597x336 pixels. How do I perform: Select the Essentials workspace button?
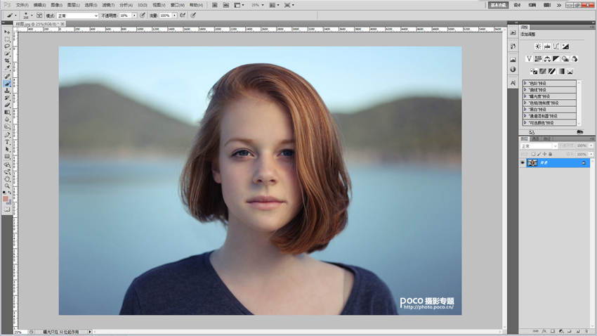click(499, 5)
